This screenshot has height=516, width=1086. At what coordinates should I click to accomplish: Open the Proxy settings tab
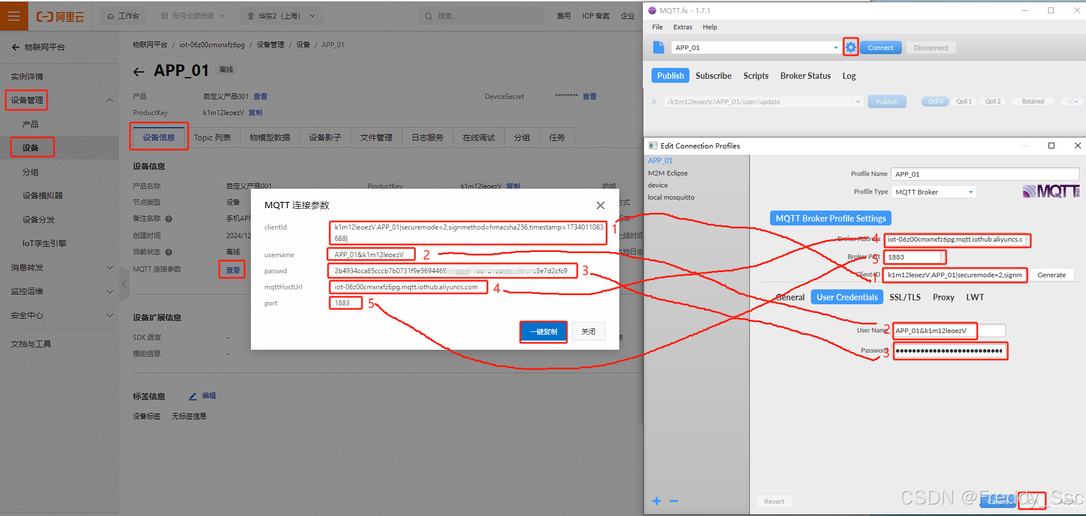point(943,297)
